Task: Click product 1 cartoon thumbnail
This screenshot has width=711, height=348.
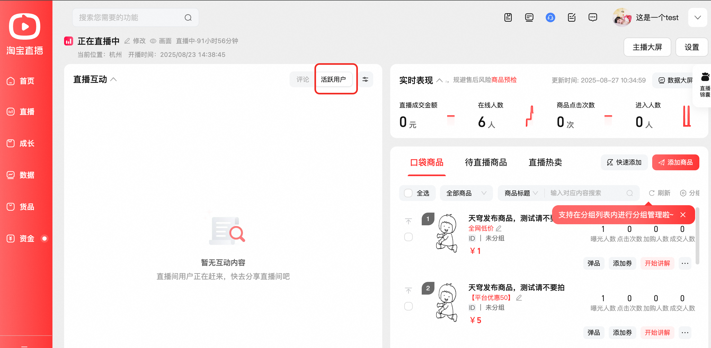Action: pyautogui.click(x=446, y=233)
